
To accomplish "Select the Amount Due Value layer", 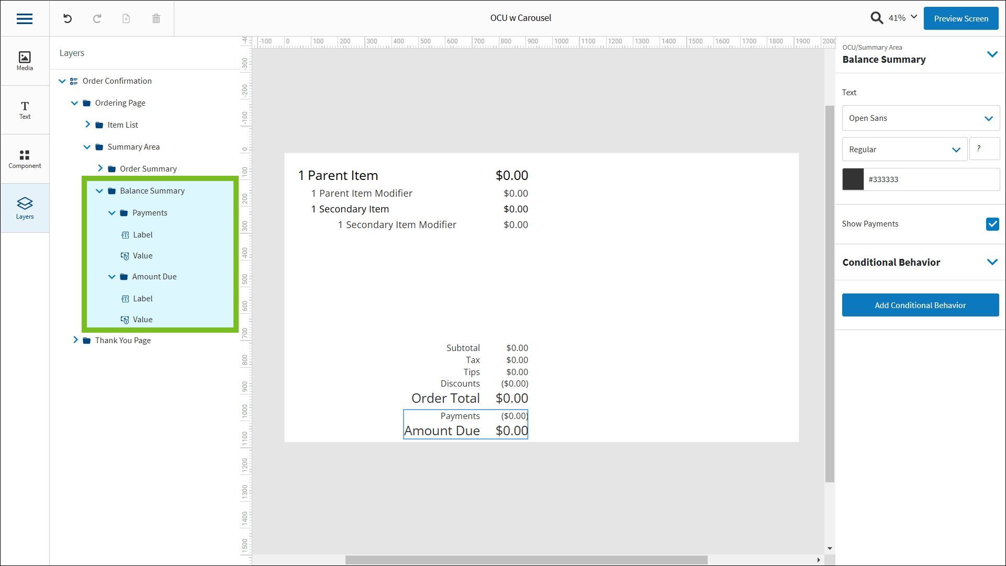I will pyautogui.click(x=143, y=319).
